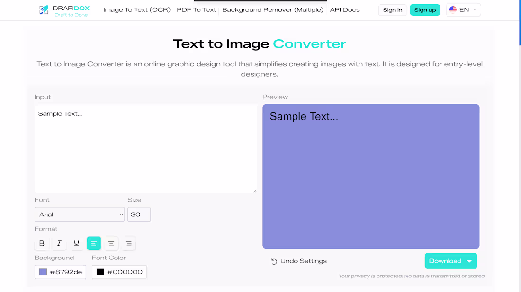The width and height of the screenshot is (521, 292).
Task: Click the Sign in button
Action: (393, 9)
